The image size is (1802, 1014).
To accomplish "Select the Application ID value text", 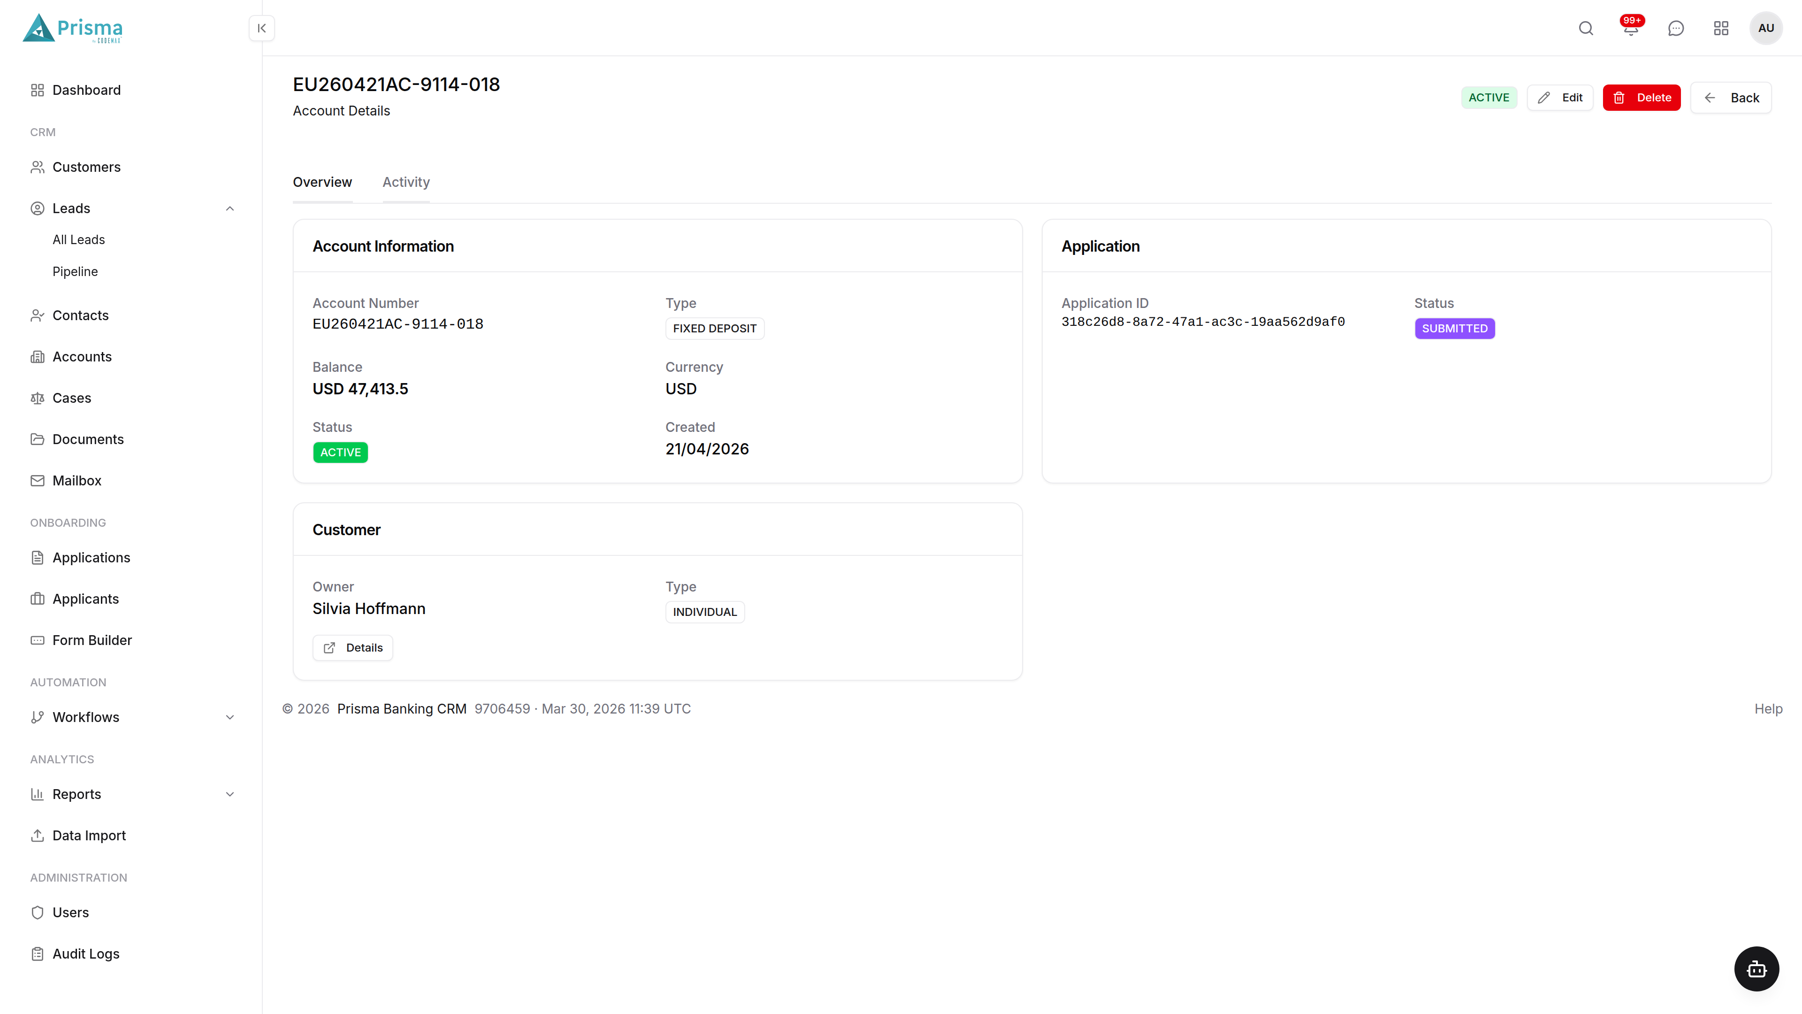I will tap(1203, 322).
